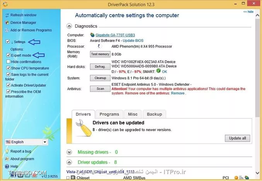The height and width of the screenshot is (181, 262).
Task: Click the Chipset device icon
Action: pyautogui.click(x=73, y=178)
